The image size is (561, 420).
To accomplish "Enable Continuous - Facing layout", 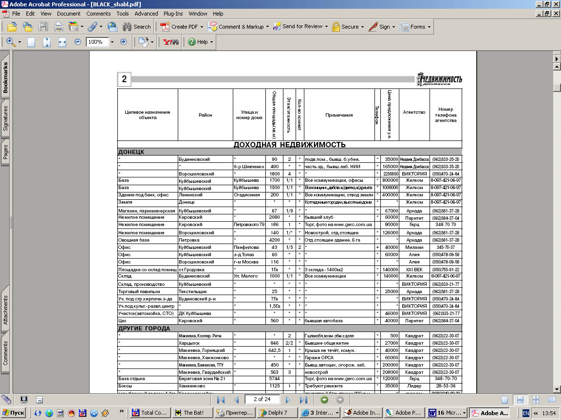I will [x=536, y=400].
